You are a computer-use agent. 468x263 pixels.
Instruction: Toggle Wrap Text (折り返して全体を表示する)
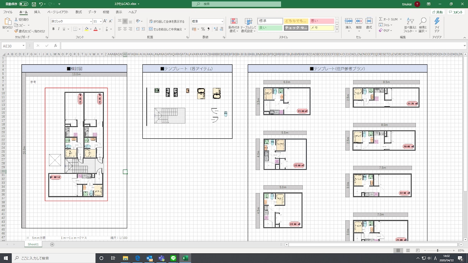tap(167, 21)
